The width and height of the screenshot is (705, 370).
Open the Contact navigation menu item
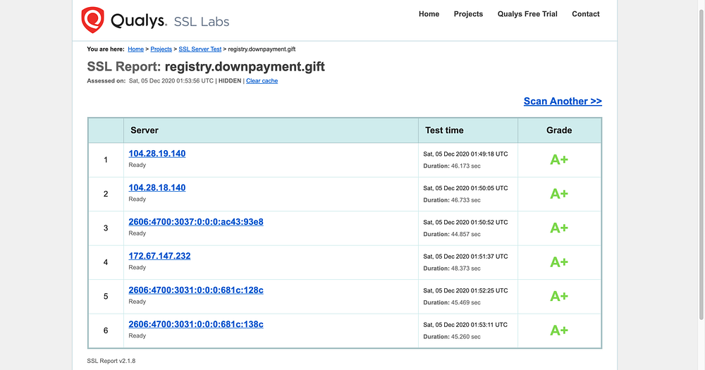(585, 14)
